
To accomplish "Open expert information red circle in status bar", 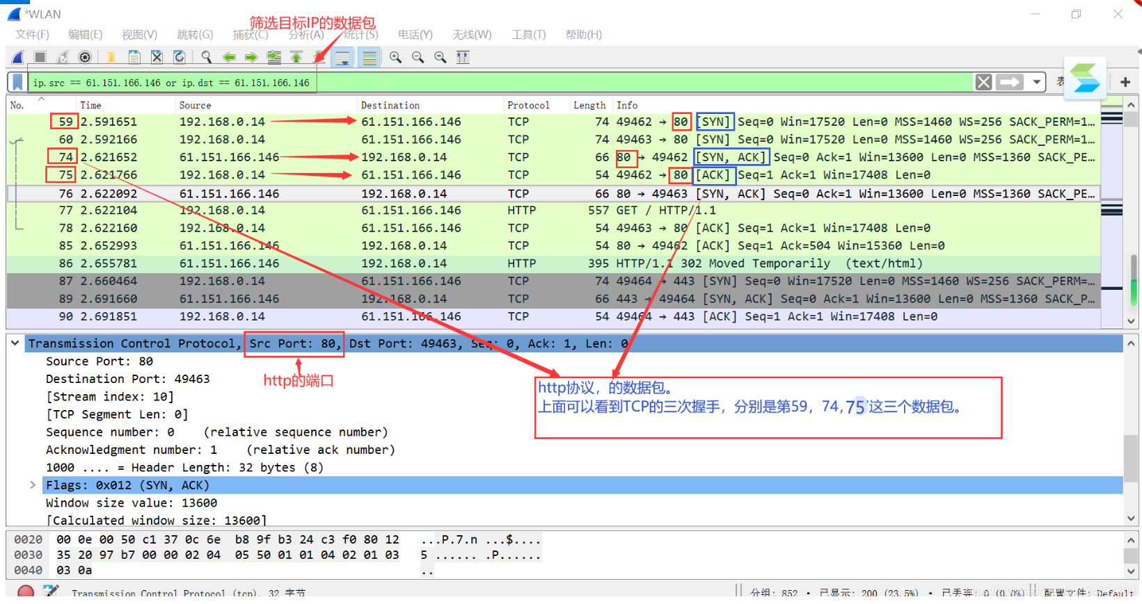I will pyautogui.click(x=26, y=591).
